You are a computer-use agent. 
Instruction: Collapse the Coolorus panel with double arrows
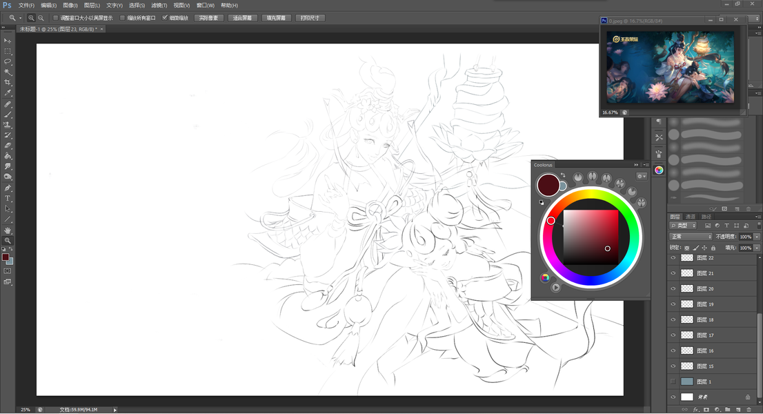click(x=636, y=165)
